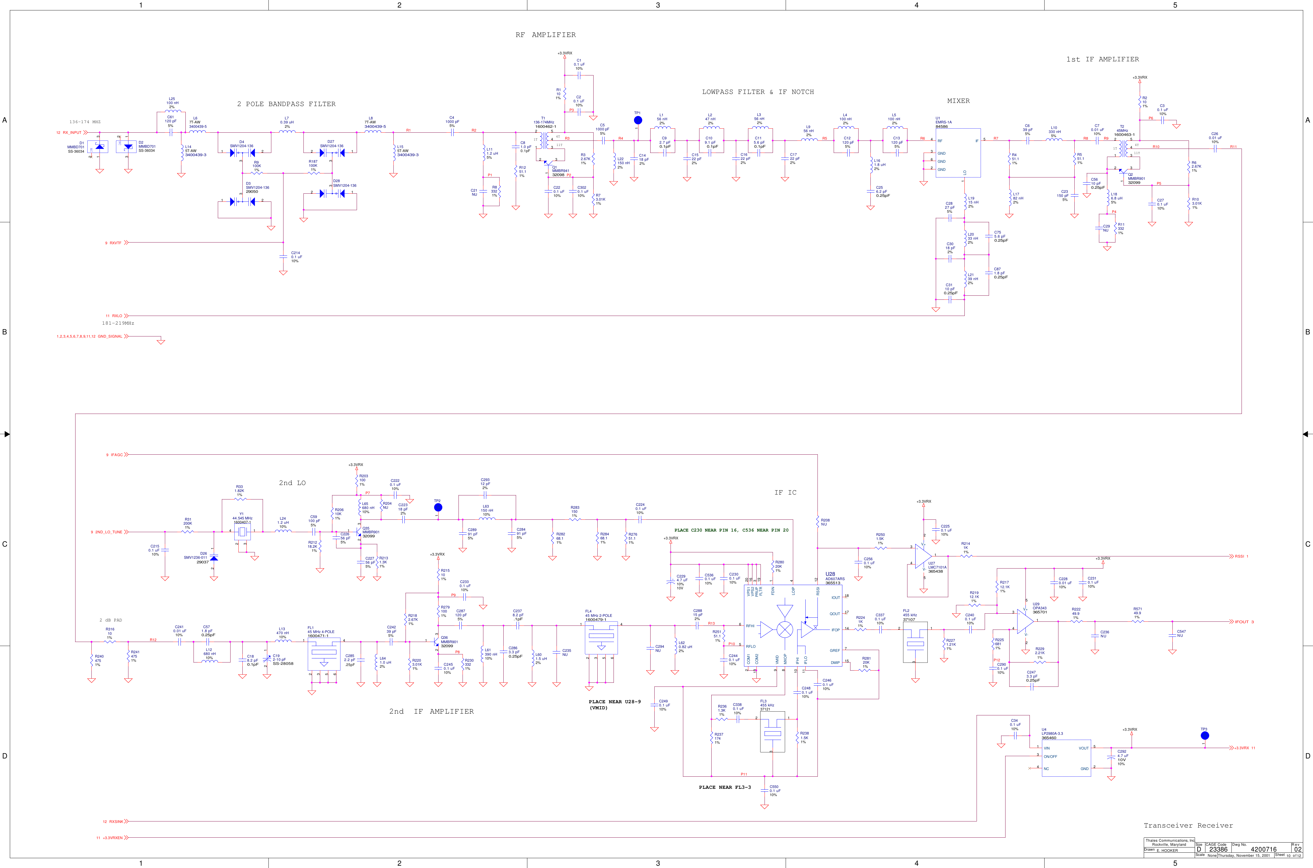The width and height of the screenshot is (1313, 868).
Task: Click the 2nd LO section title
Action: pyautogui.click(x=292, y=483)
